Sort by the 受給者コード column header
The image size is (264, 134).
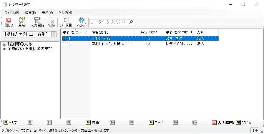(75, 32)
